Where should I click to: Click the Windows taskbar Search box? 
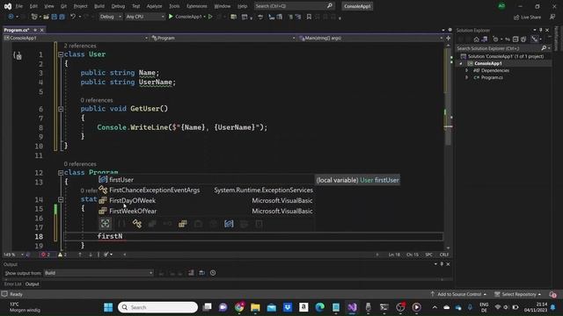(158, 307)
